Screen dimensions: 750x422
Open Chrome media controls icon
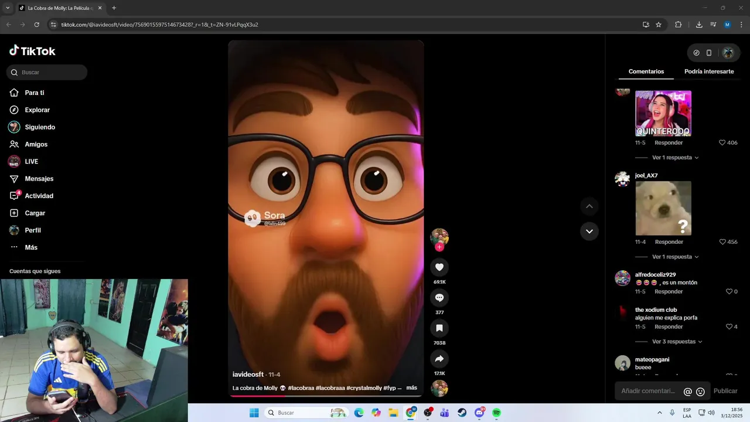coord(713,25)
